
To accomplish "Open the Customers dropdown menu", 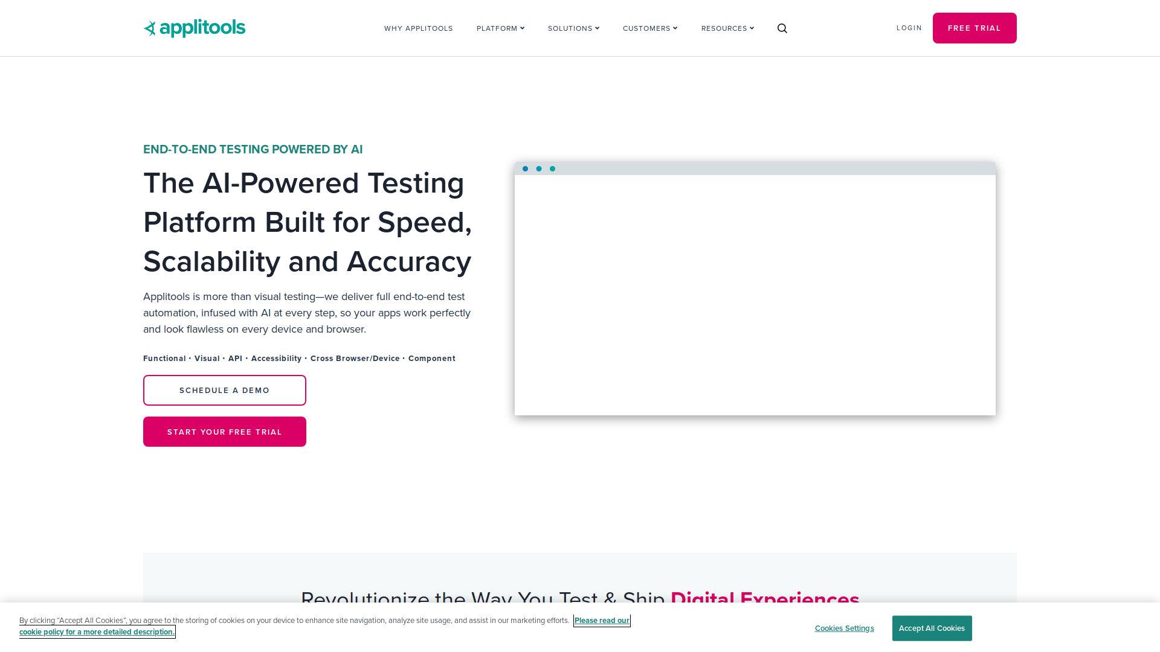I will pyautogui.click(x=650, y=28).
